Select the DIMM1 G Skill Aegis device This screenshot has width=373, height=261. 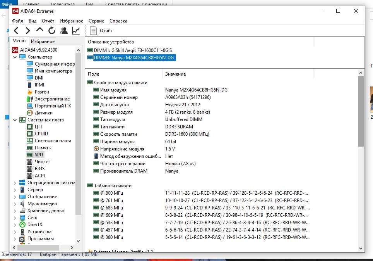129,50
